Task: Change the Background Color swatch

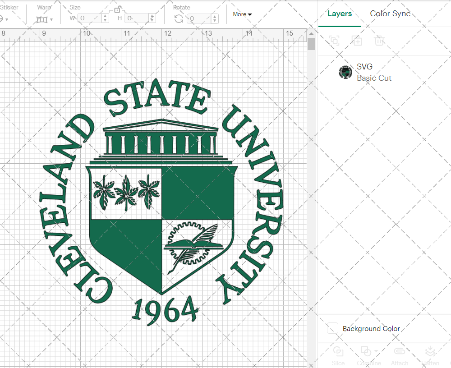Action: pyautogui.click(x=332, y=329)
